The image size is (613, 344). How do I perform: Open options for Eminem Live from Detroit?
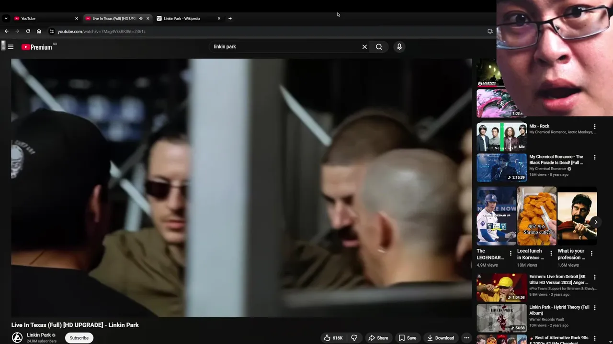click(595, 277)
